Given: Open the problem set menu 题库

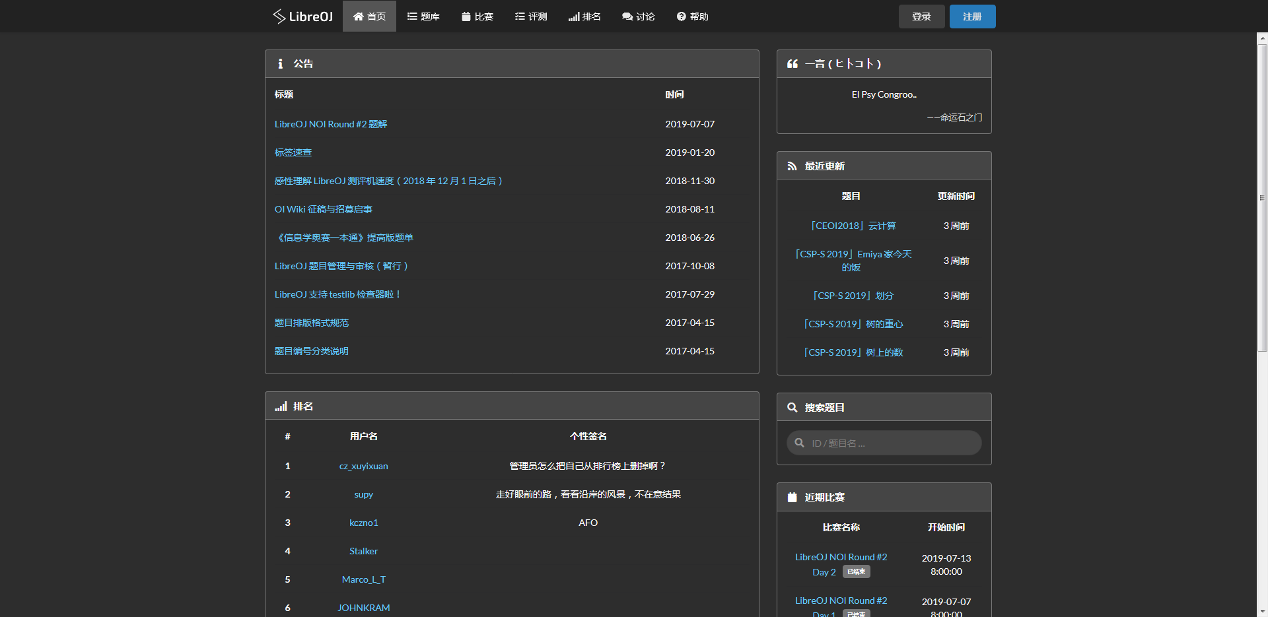Looking at the screenshot, I should (423, 16).
